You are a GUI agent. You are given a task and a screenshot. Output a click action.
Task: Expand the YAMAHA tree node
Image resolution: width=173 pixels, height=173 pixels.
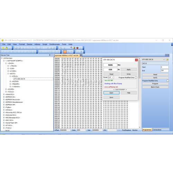[10, 86]
